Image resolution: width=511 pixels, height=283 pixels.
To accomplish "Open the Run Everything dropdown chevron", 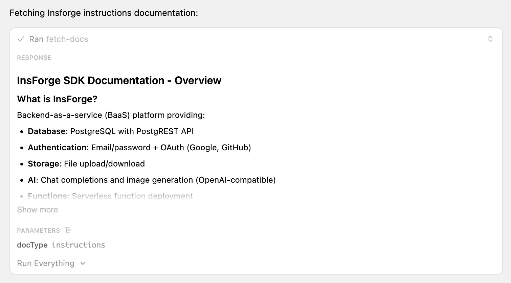I will [83, 263].
